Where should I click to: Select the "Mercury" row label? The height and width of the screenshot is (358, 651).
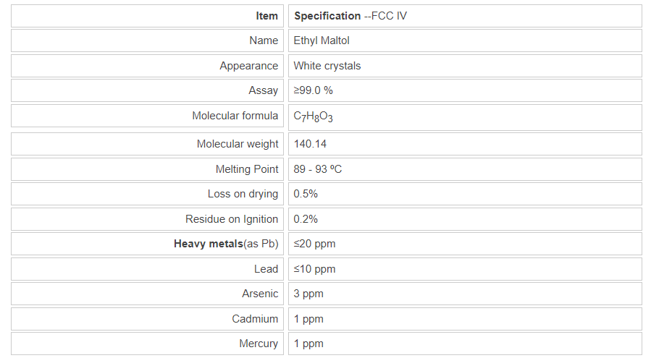(x=259, y=344)
